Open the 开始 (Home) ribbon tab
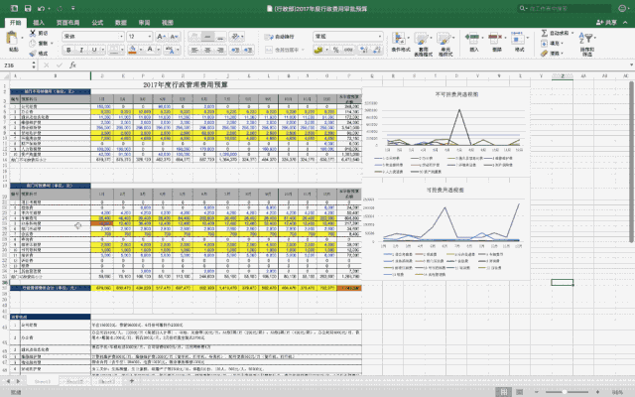This screenshot has height=397, width=635. coord(16,23)
